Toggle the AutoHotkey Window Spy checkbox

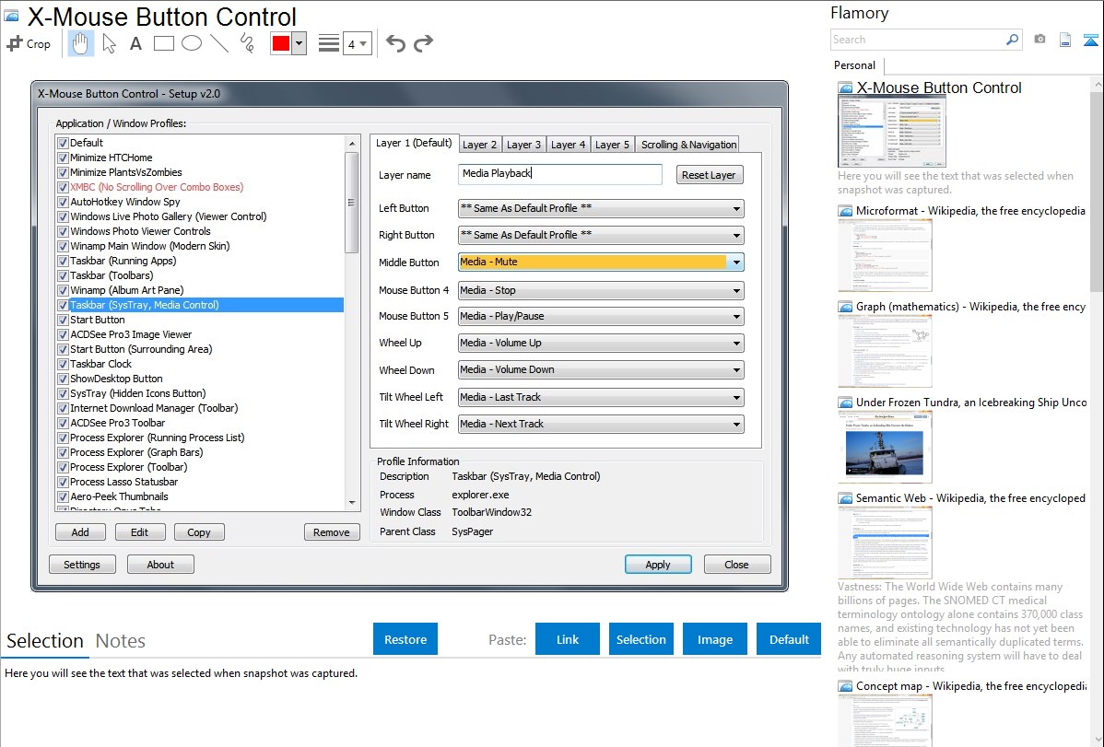(x=63, y=202)
